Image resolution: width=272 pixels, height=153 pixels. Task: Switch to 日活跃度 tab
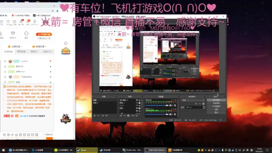(8, 52)
